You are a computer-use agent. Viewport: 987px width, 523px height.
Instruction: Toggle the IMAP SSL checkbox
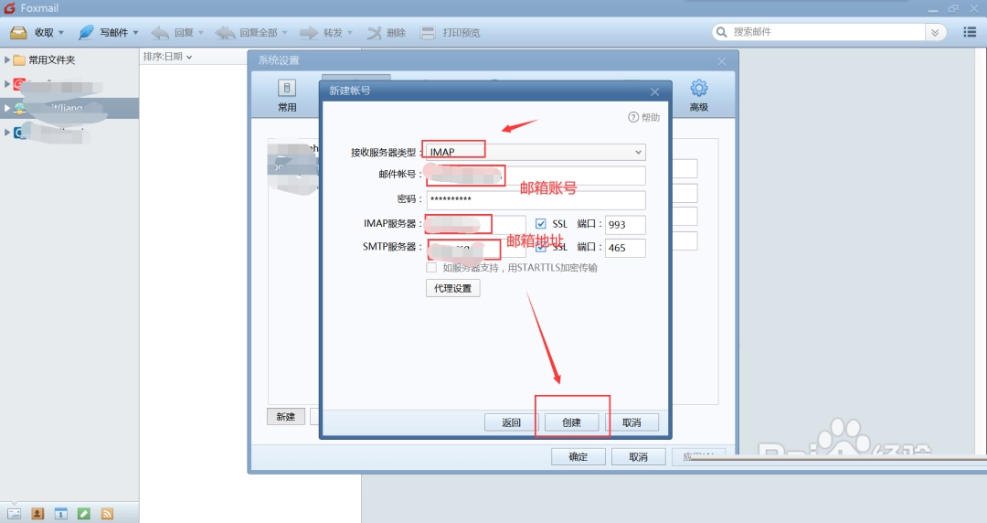tap(541, 224)
